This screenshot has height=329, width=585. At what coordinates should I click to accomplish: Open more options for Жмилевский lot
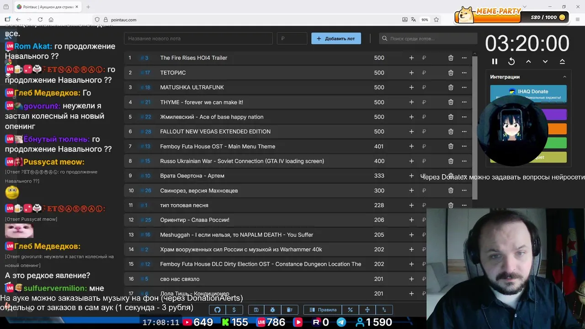(x=464, y=117)
